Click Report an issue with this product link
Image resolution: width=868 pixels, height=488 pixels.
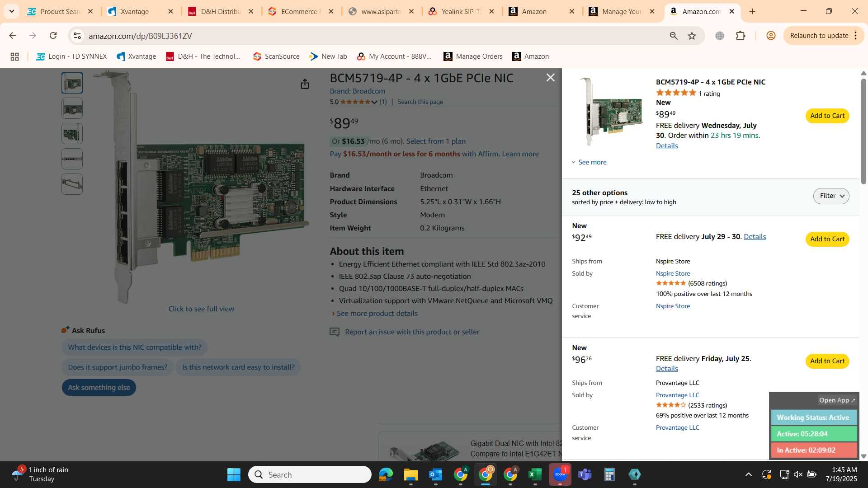point(412,332)
